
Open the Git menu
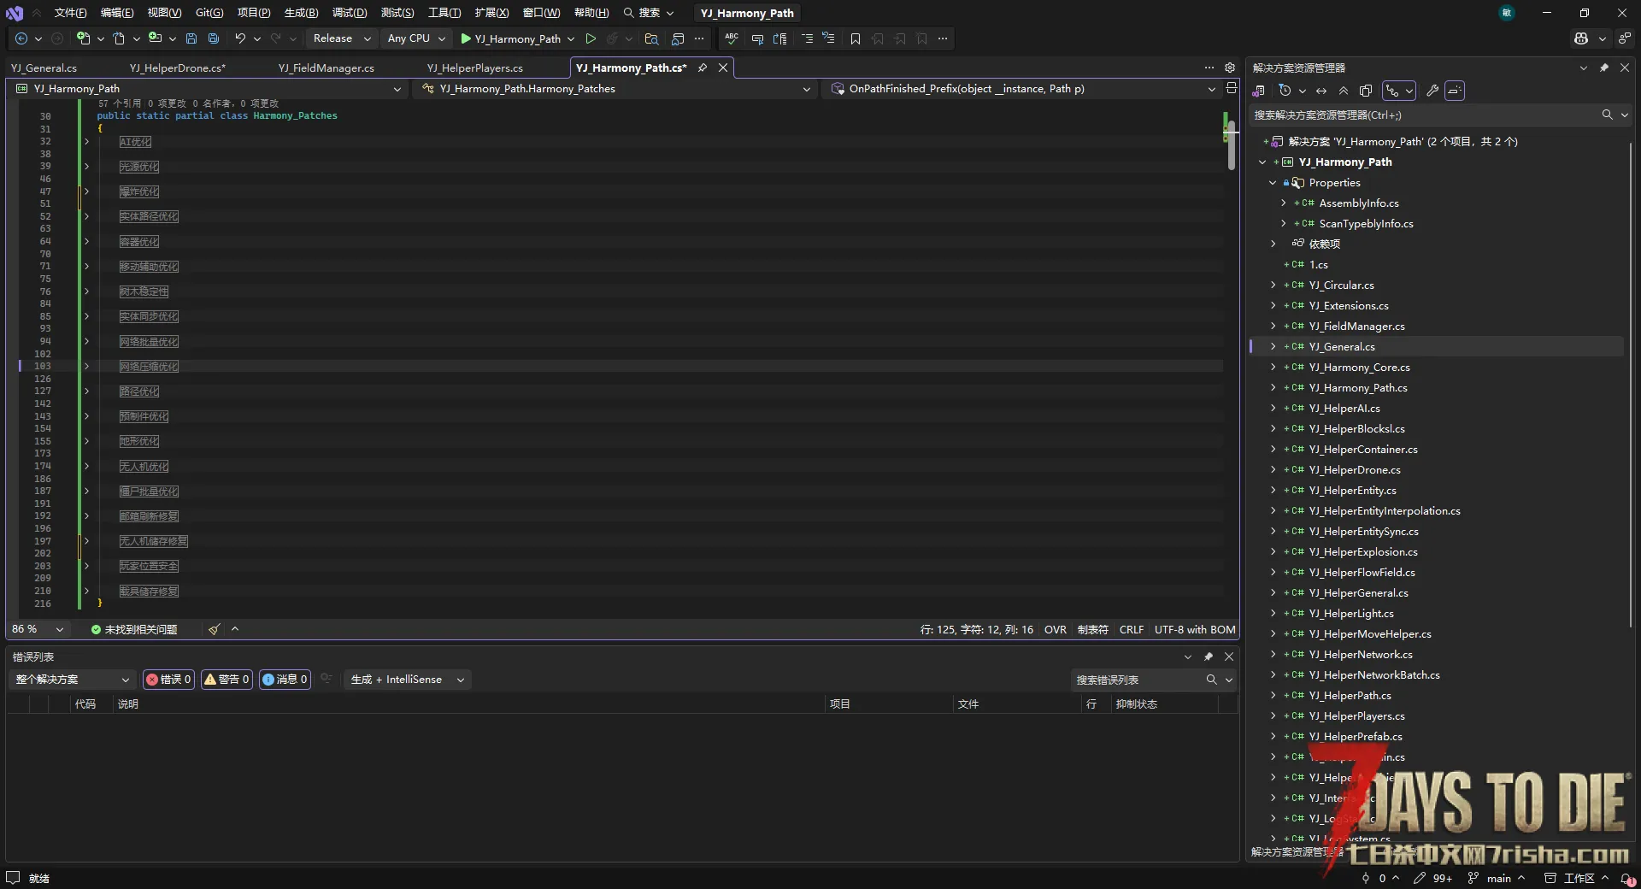[209, 13]
